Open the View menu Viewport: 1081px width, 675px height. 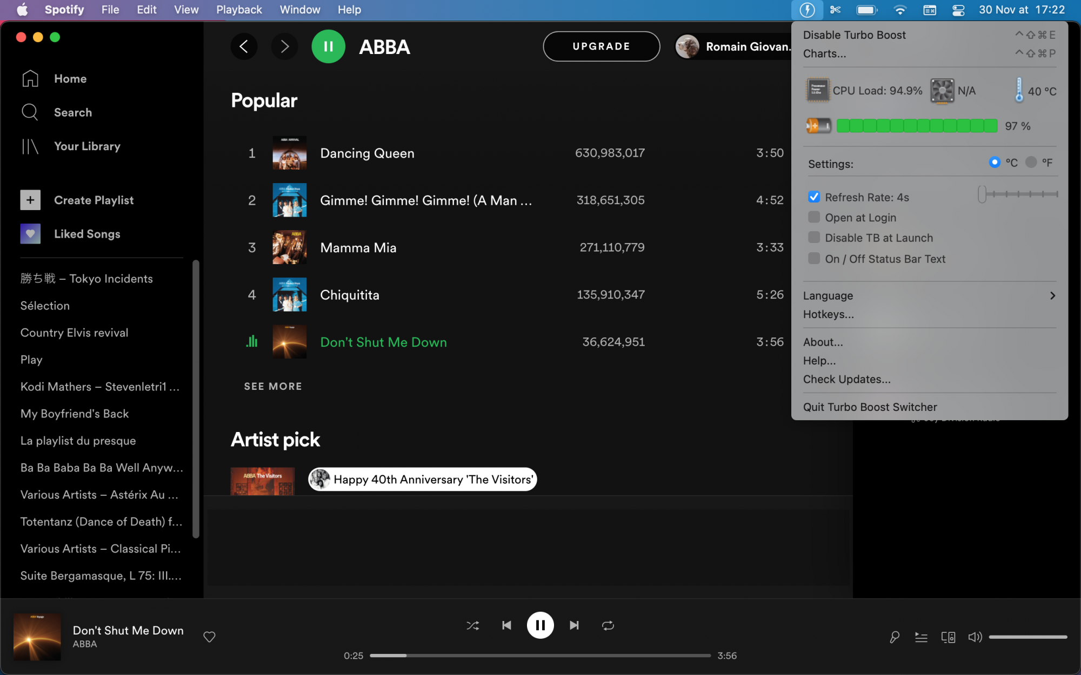coord(186,10)
